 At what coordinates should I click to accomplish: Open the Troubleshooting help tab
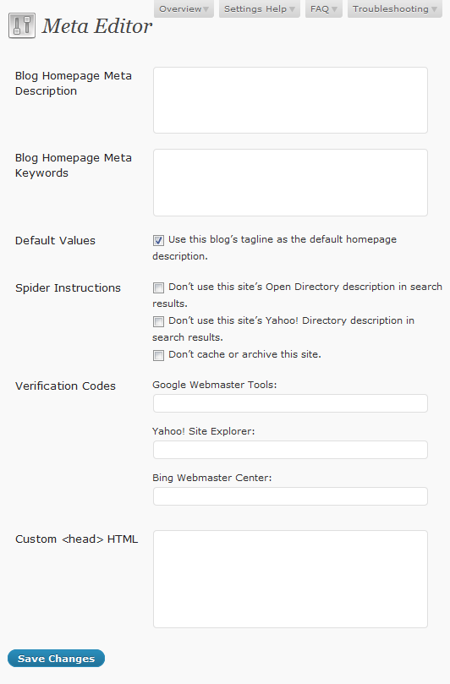tap(394, 8)
